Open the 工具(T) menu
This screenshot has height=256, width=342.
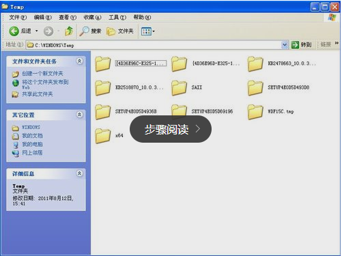[x=117, y=17]
